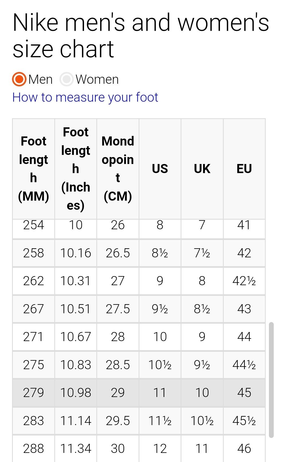Click the table's vertical scrollbar thumb
Image resolution: width=289 pixels, height=462 pixels.
[271, 380]
